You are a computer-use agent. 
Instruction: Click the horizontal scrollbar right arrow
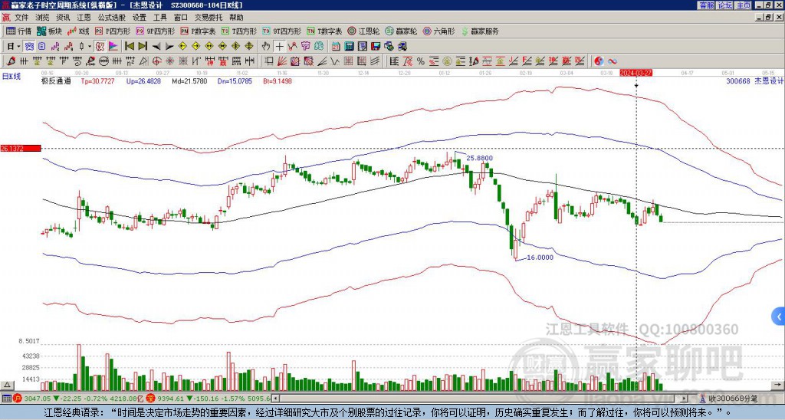coord(685,399)
